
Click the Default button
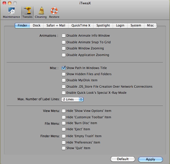[x=123, y=159]
